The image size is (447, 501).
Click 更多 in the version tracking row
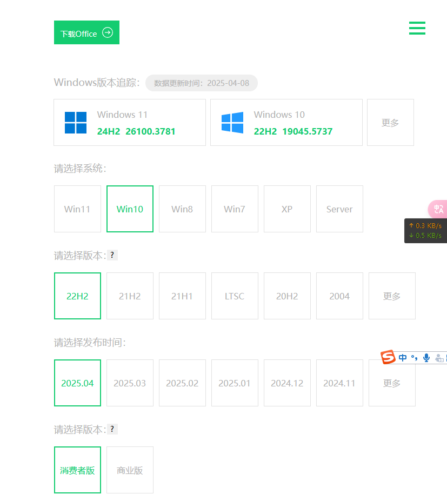[390, 122]
